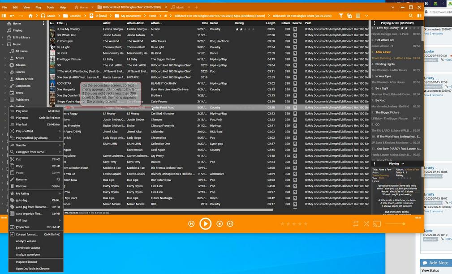Set the player rating to five stars

[306, 224]
